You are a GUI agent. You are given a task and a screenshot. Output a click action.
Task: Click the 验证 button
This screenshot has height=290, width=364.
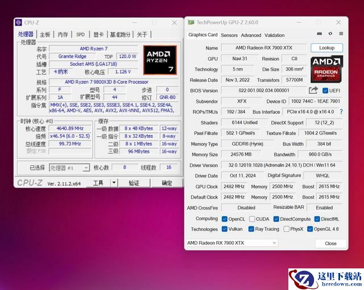[134, 183]
